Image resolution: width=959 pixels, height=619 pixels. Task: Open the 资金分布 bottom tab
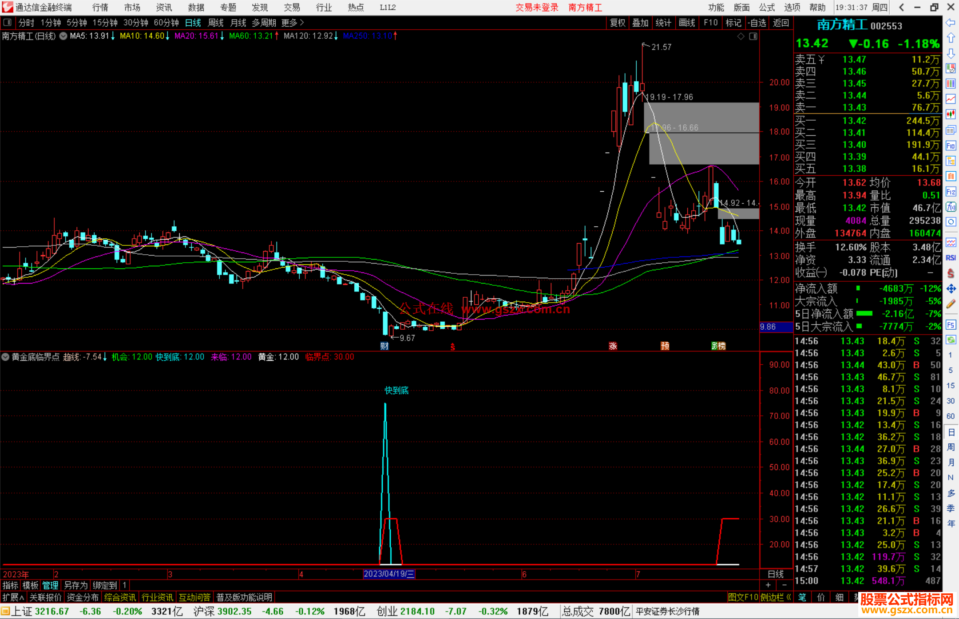(83, 597)
